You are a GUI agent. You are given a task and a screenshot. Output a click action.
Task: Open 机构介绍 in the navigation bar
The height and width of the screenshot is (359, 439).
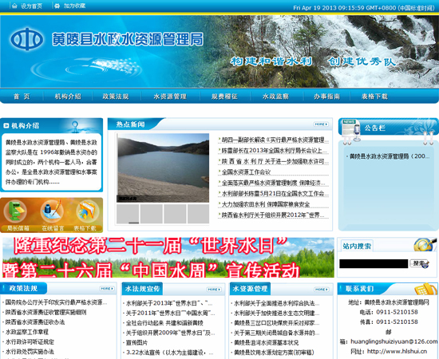tap(68, 97)
